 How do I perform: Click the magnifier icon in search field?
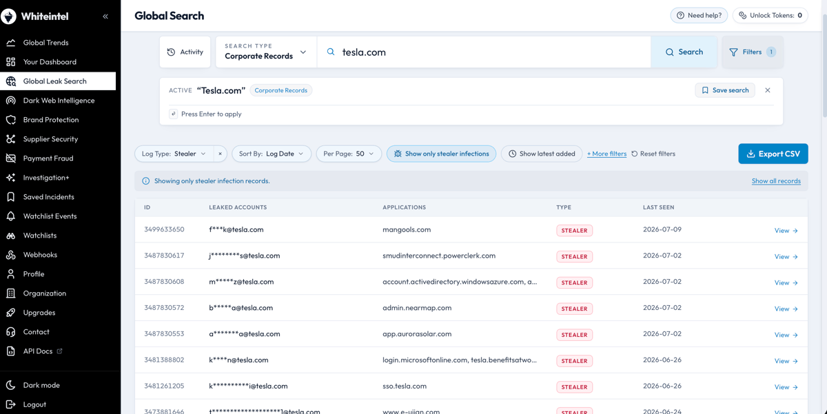pyautogui.click(x=331, y=52)
